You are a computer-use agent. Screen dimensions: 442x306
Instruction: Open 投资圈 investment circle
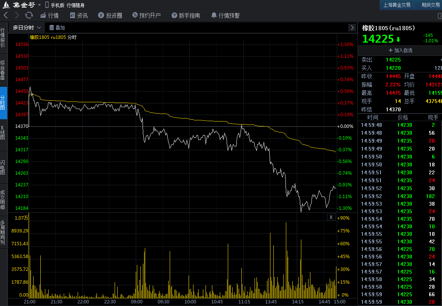click(110, 15)
